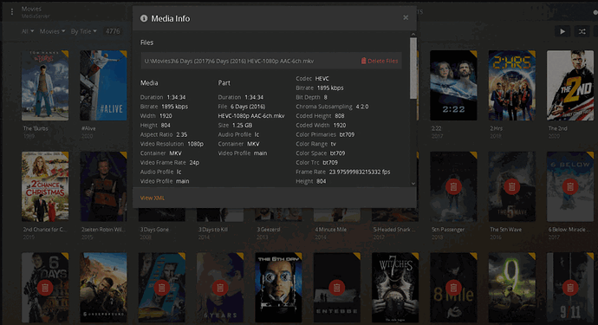598x325 pixels.
Task: Click the trash icon on 6 Years poster
Action: pyautogui.click(x=220, y=288)
